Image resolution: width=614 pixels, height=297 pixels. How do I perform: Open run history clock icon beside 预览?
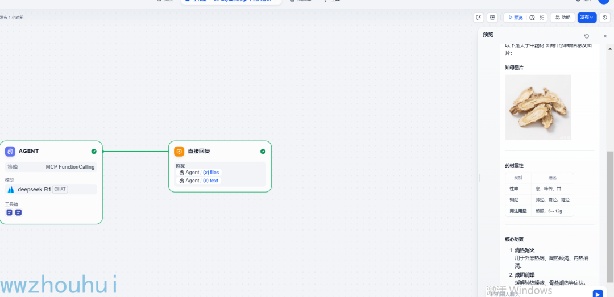pyautogui.click(x=532, y=18)
